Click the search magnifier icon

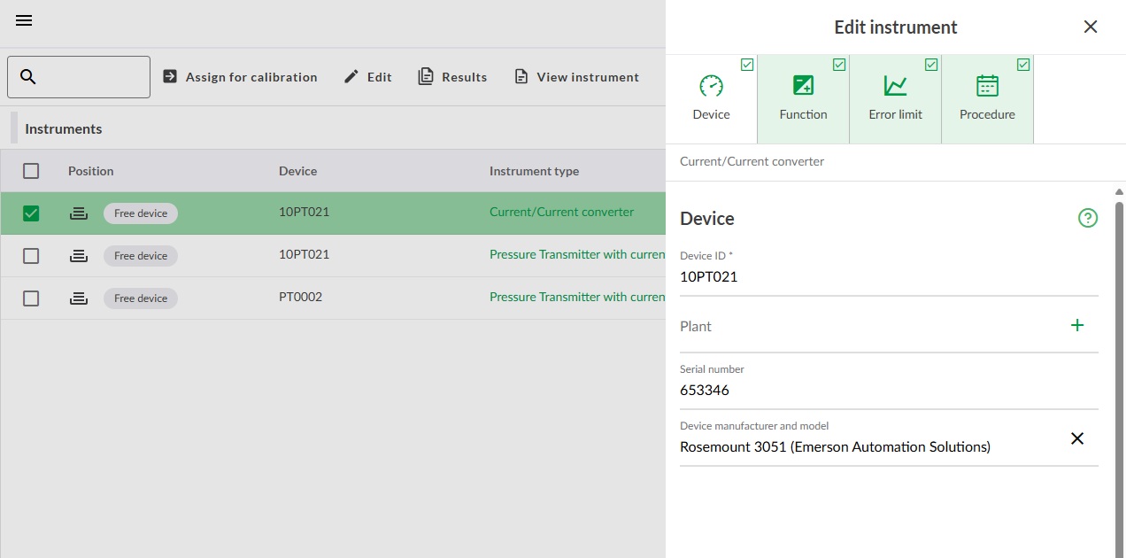point(28,77)
